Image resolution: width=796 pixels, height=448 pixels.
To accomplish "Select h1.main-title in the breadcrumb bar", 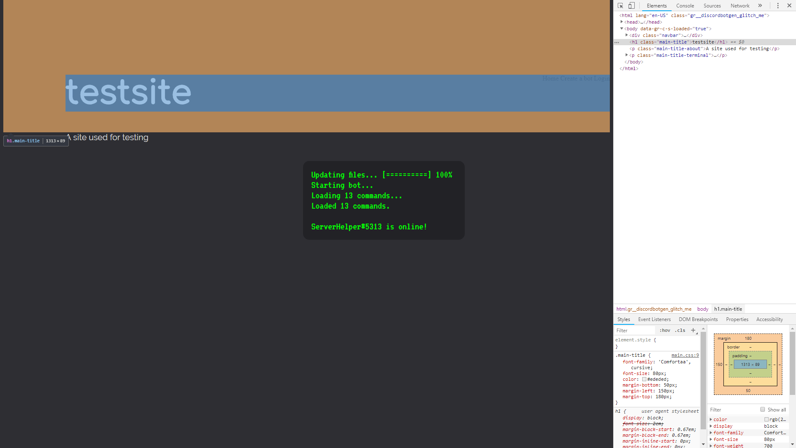I will (x=728, y=309).
